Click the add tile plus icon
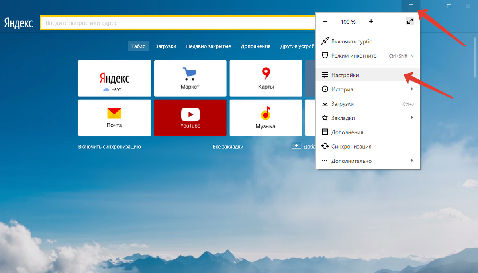The height and width of the screenshot is (273, 478). [x=296, y=146]
